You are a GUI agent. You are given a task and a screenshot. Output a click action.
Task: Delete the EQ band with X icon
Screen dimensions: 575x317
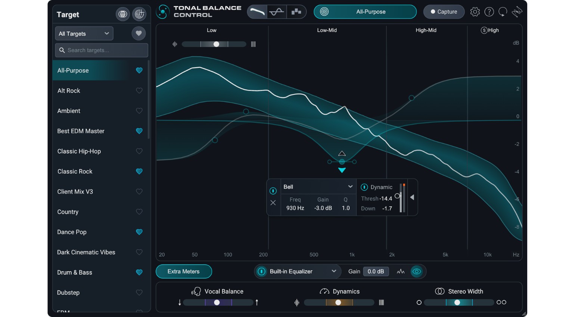point(273,203)
